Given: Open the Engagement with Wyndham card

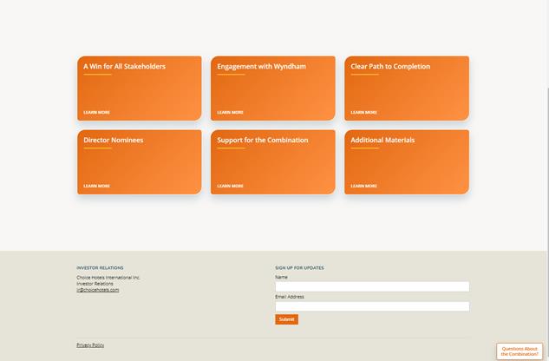Looking at the screenshot, I should coord(272,87).
